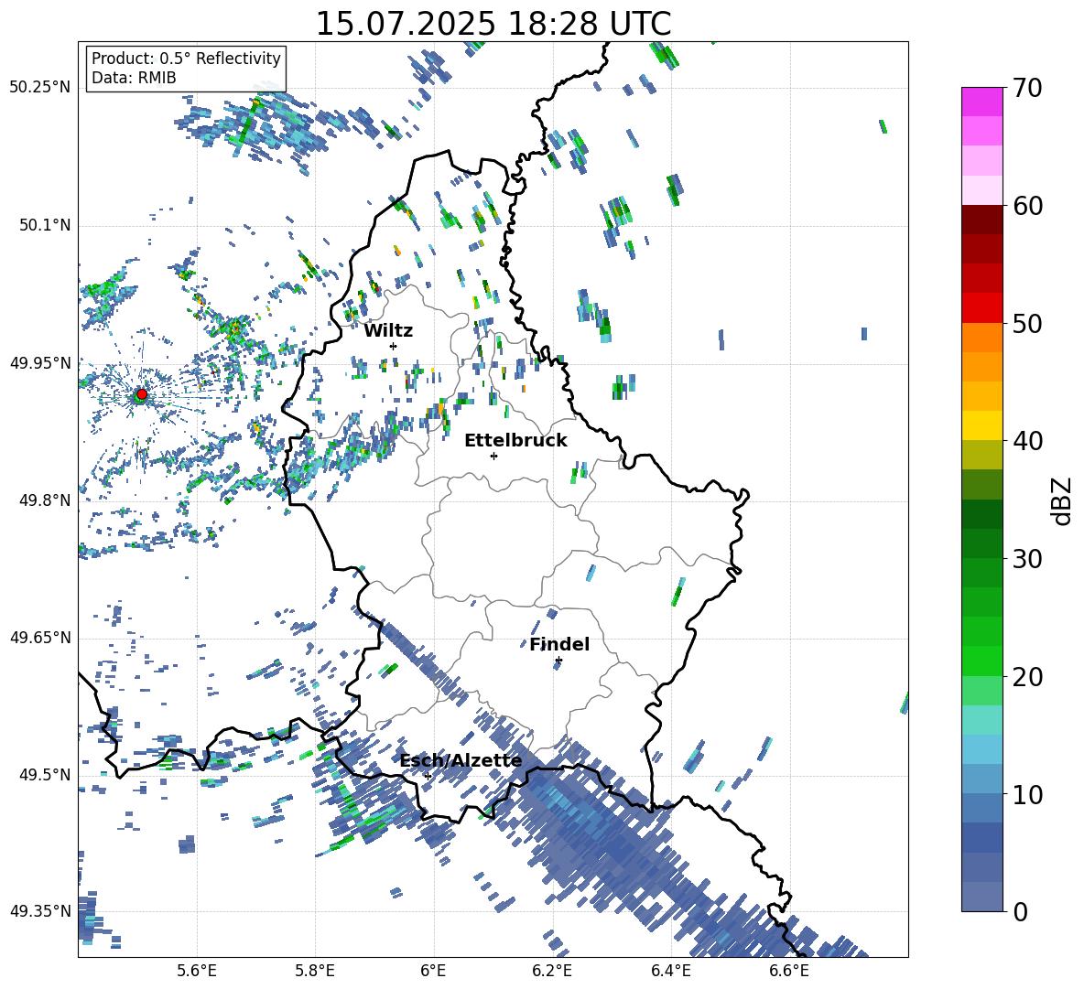Viewport: 1084px width, 989px height.
Task: Click the 40 colorbar tick label
Action: 1027,441
